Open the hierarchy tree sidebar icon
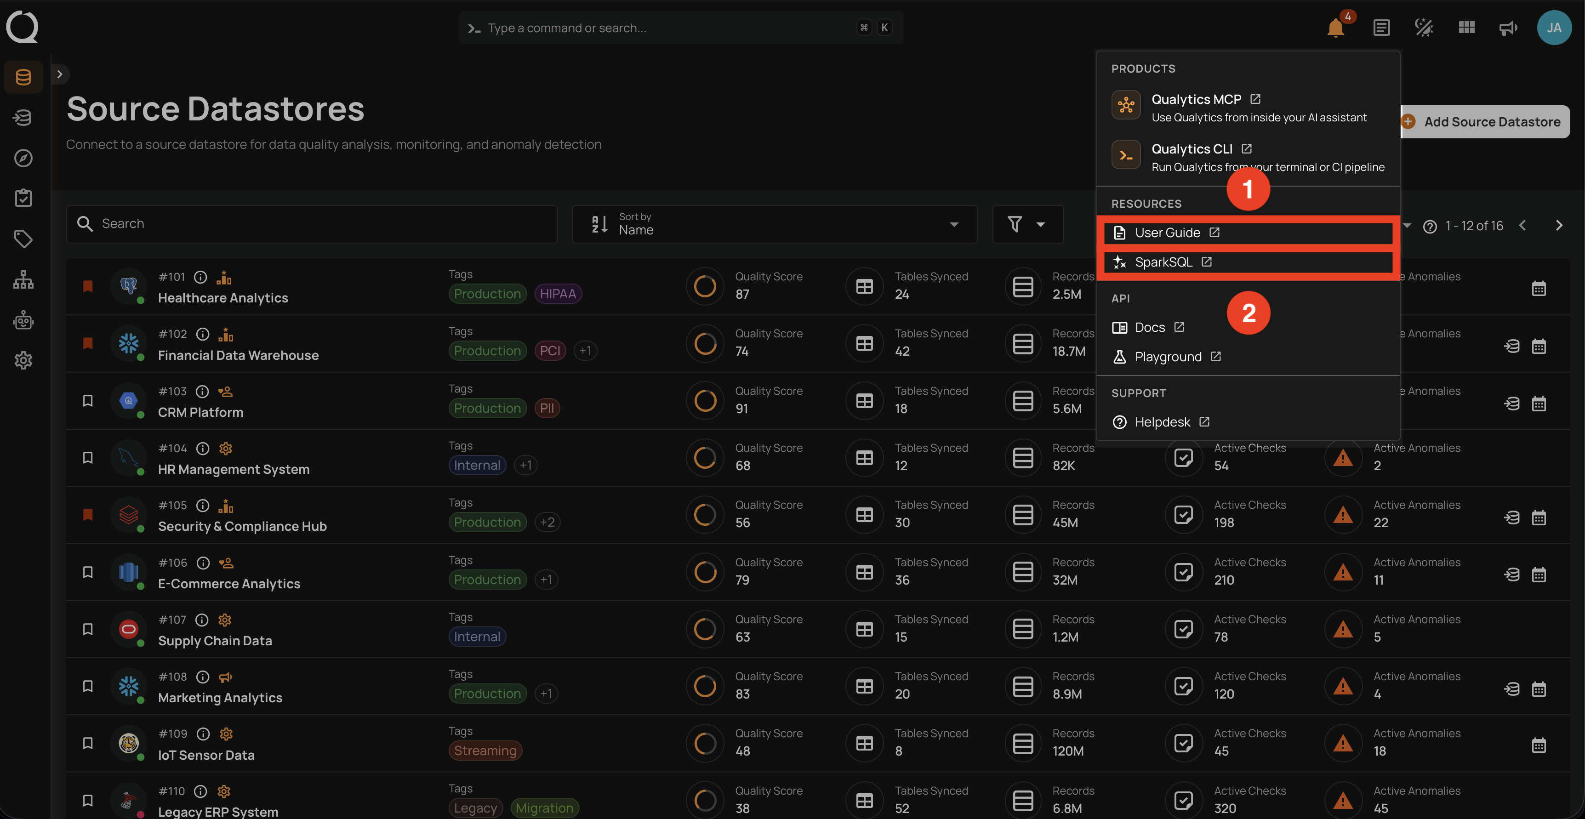 (x=23, y=279)
